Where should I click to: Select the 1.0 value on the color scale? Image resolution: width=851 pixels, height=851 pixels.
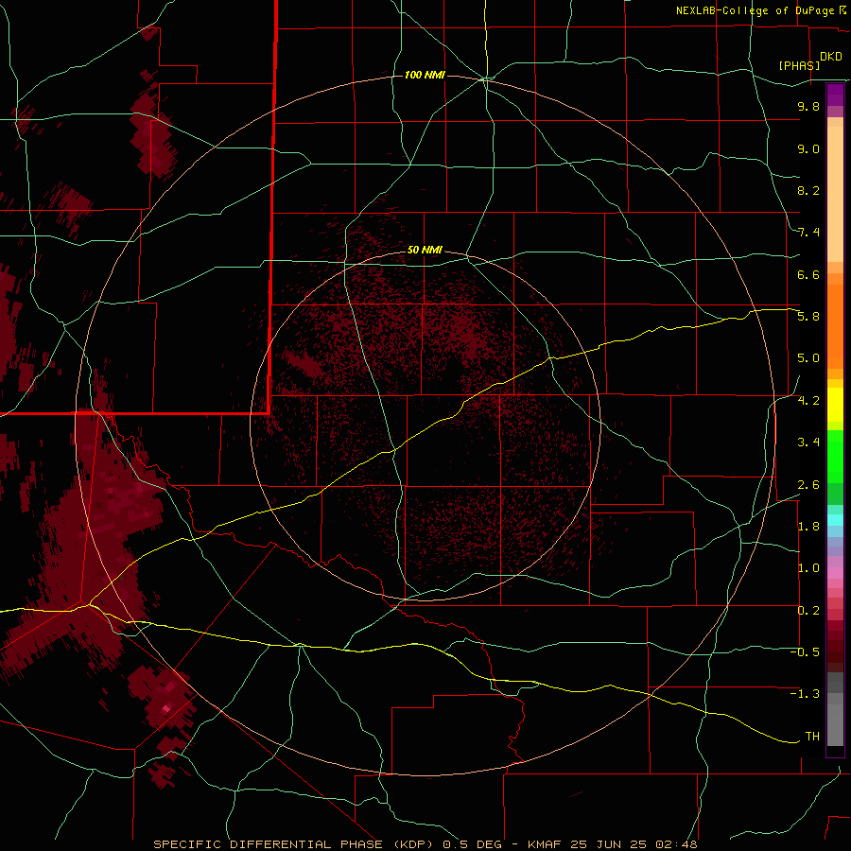pos(808,568)
